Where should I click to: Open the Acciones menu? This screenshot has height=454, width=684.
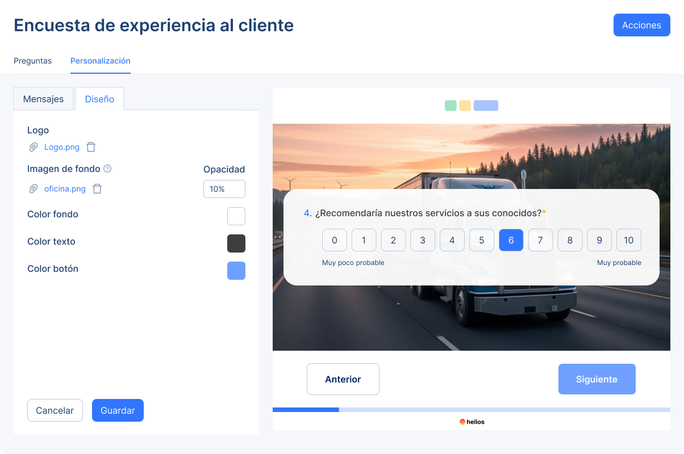(641, 25)
